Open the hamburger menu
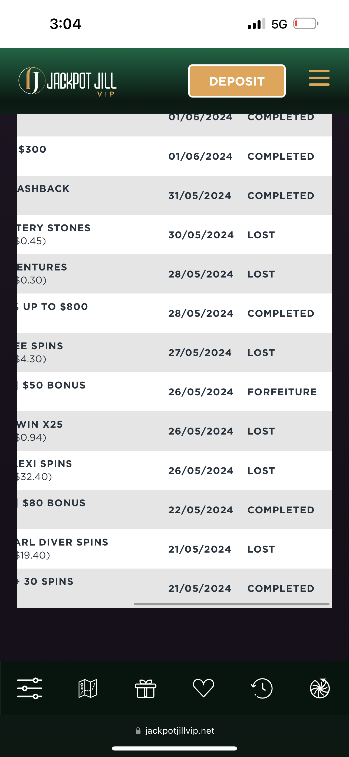The width and height of the screenshot is (349, 757). [x=319, y=78]
